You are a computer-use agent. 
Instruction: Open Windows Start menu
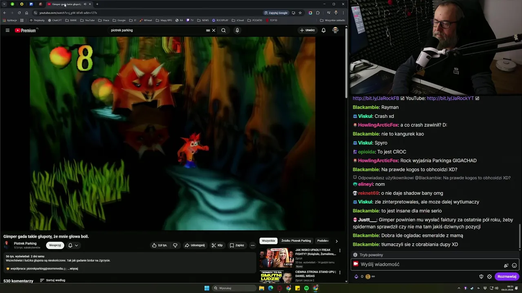[207, 288]
